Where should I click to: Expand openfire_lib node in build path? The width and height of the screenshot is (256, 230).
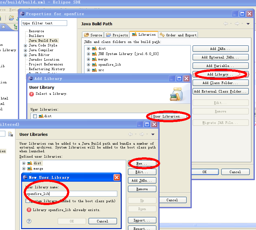(x=88, y=65)
